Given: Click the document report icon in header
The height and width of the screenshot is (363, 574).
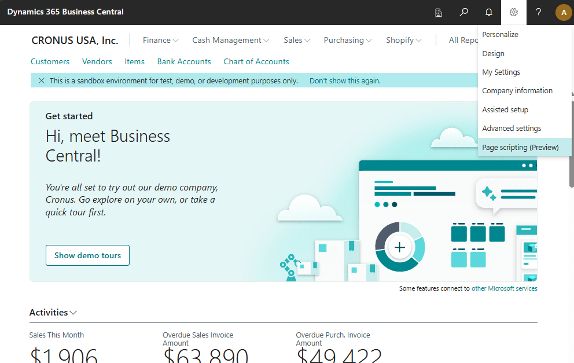Looking at the screenshot, I should (439, 12).
